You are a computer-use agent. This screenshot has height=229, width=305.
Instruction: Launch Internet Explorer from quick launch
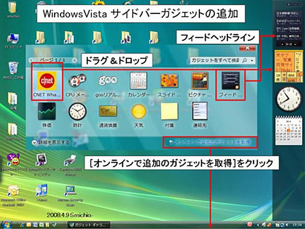click(x=22, y=225)
